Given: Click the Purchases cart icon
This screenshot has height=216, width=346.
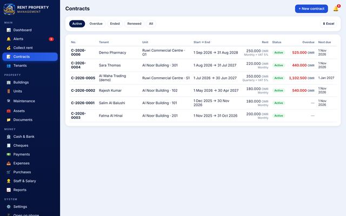Looking at the screenshot, I should [9, 172].
